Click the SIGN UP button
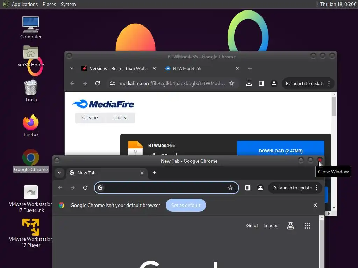 90,118
